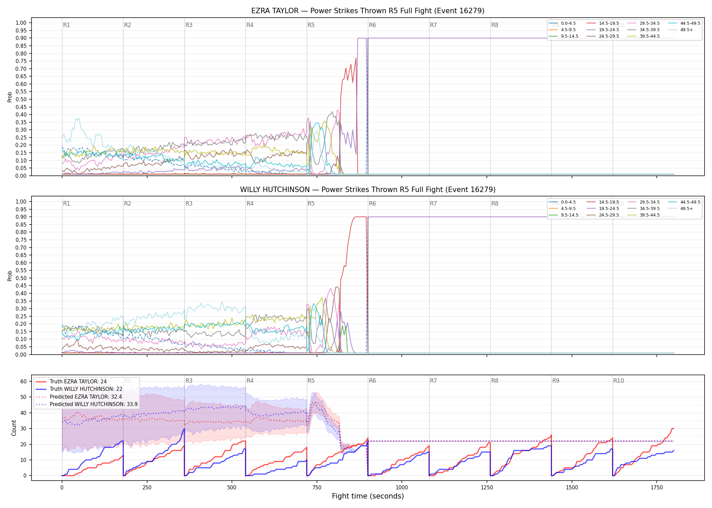
Task: Click the R10 marker in the count chart
Action: 618,381
